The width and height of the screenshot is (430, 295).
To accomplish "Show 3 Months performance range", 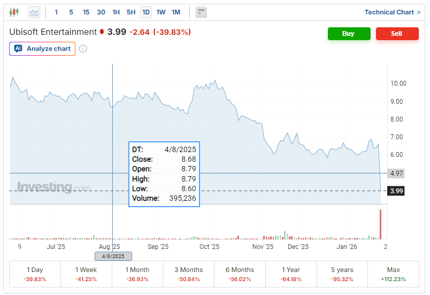I will pyautogui.click(x=188, y=274).
